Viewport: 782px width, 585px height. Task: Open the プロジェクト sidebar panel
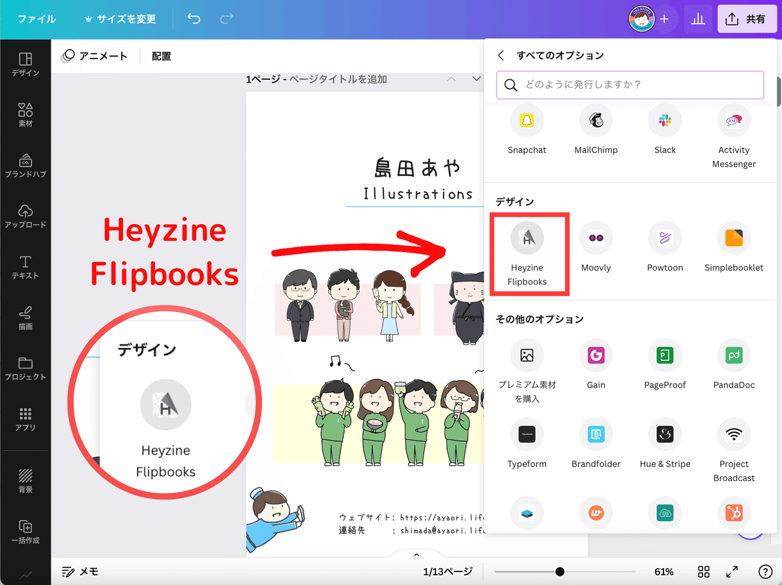click(25, 369)
